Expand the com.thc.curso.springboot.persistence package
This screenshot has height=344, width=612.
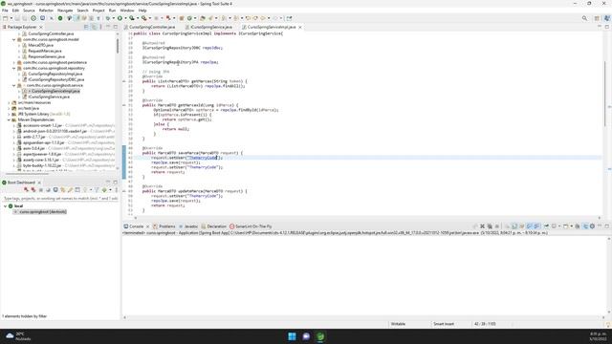[14, 62]
